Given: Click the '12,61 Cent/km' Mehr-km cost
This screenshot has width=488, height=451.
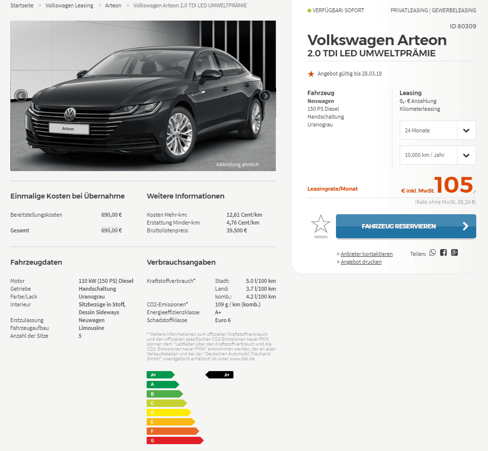Looking at the screenshot, I should point(244,215).
